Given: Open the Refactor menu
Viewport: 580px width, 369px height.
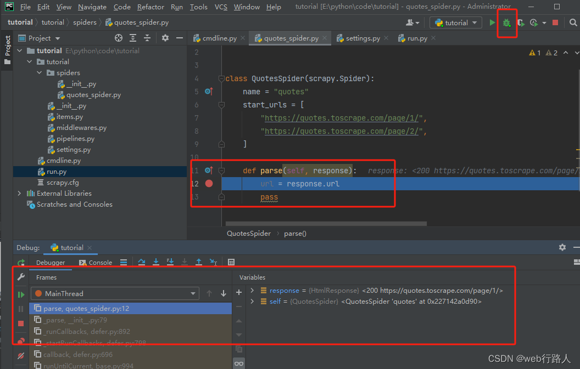Looking at the screenshot, I should (x=150, y=7).
